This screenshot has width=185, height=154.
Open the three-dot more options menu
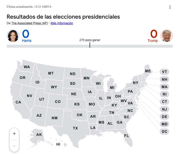click(170, 7)
